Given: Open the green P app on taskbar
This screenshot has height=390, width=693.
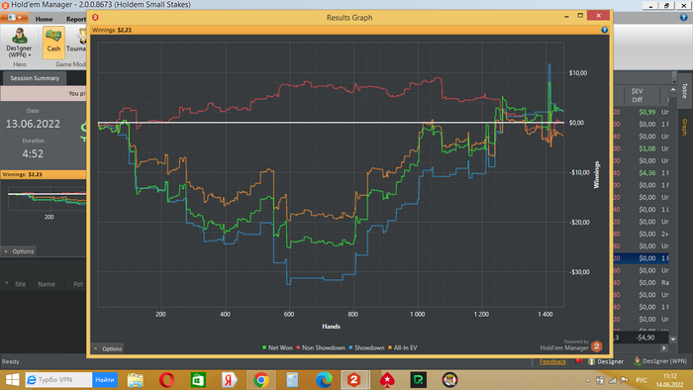Looking at the screenshot, I should point(418,380).
